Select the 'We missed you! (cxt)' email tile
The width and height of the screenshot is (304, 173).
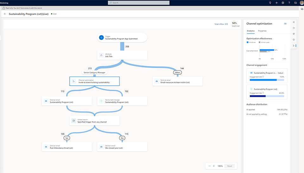pyautogui.click(x=122, y=146)
